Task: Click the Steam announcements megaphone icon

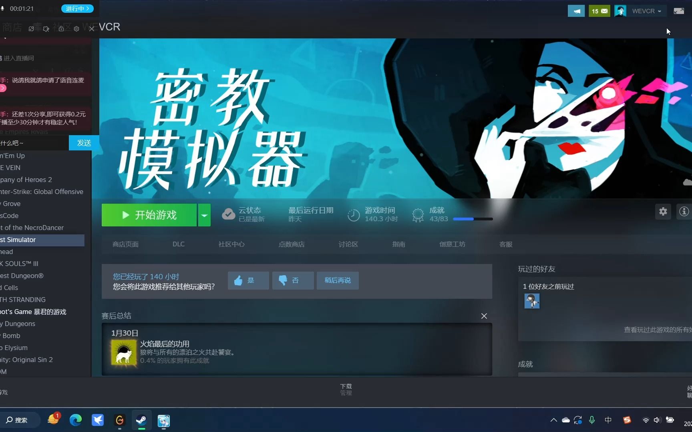Action: tap(576, 11)
